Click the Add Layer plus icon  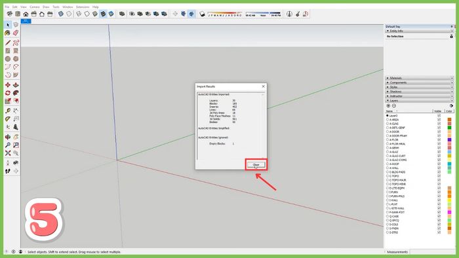pos(388,106)
